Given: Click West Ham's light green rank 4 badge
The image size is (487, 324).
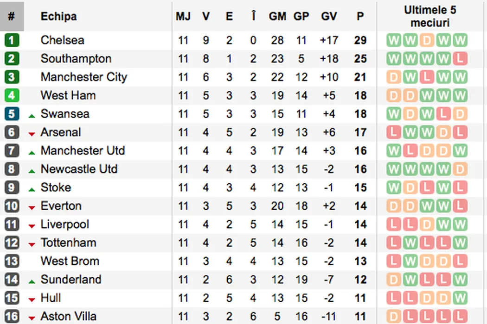Looking at the screenshot, I should [x=12, y=95].
